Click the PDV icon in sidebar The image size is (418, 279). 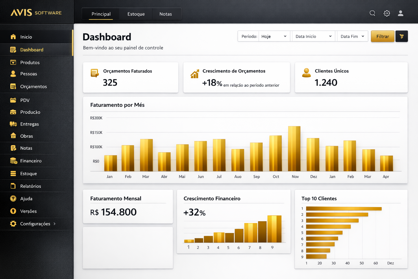click(x=13, y=100)
